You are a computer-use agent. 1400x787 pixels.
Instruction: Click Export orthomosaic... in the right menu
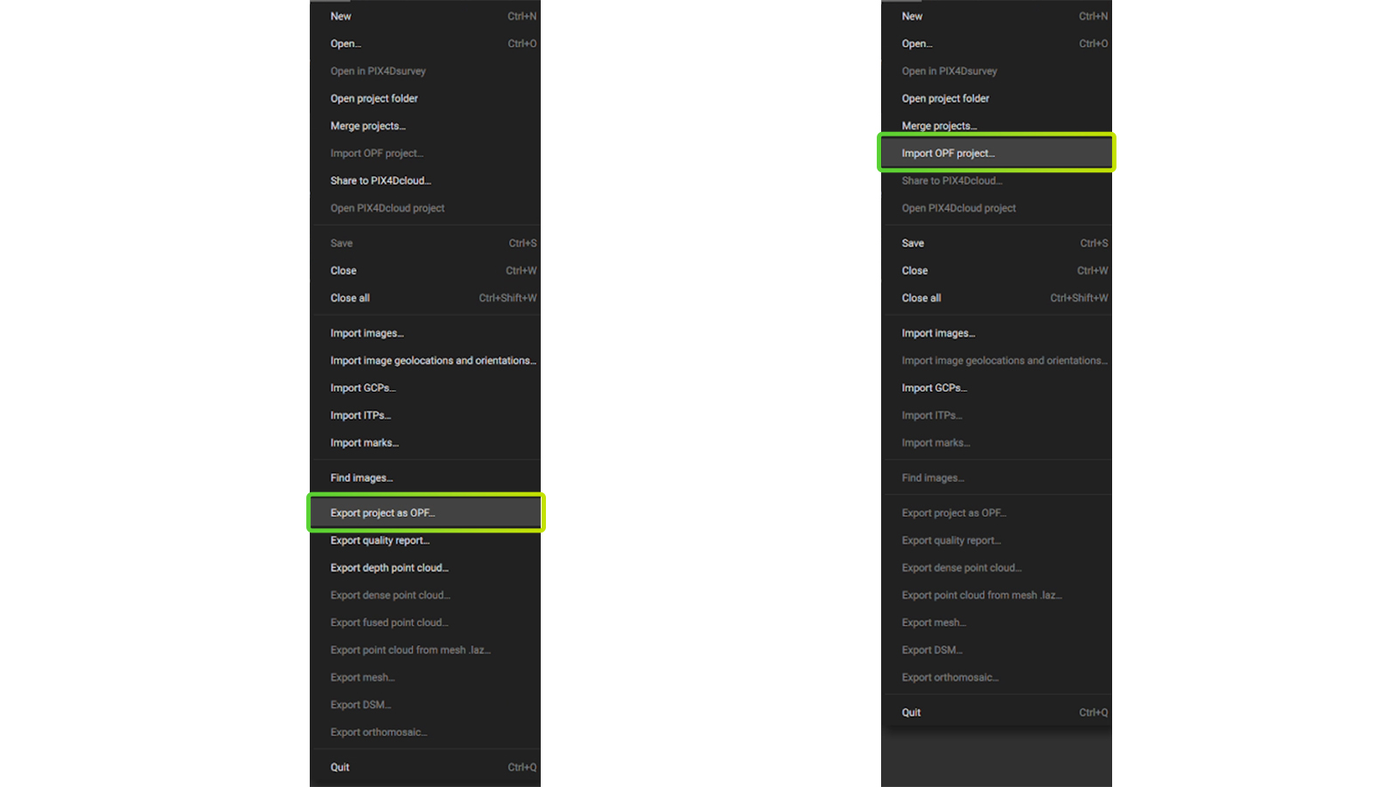[x=997, y=678]
